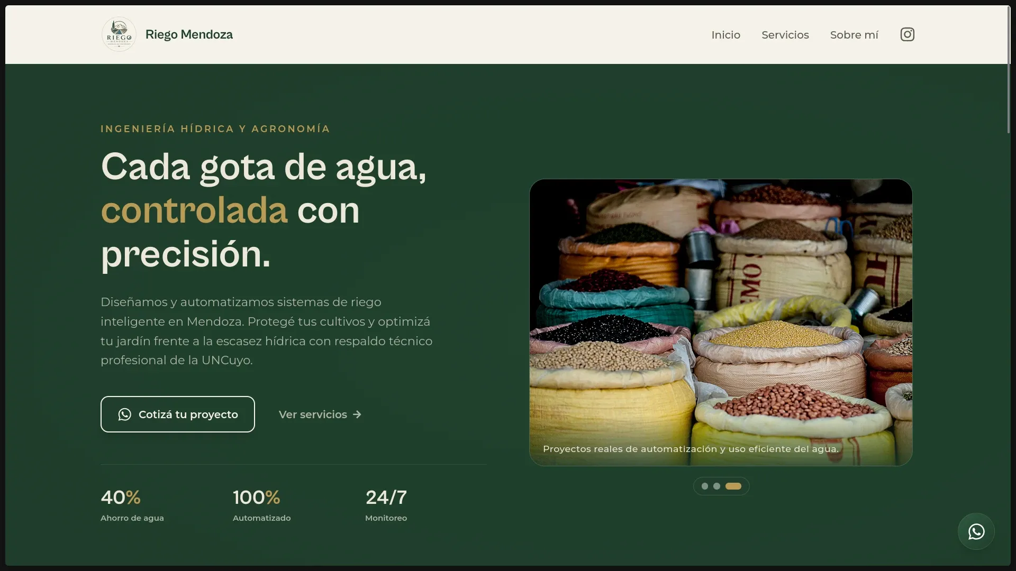Select the first carousel dot
The height and width of the screenshot is (571, 1016).
tap(705, 486)
